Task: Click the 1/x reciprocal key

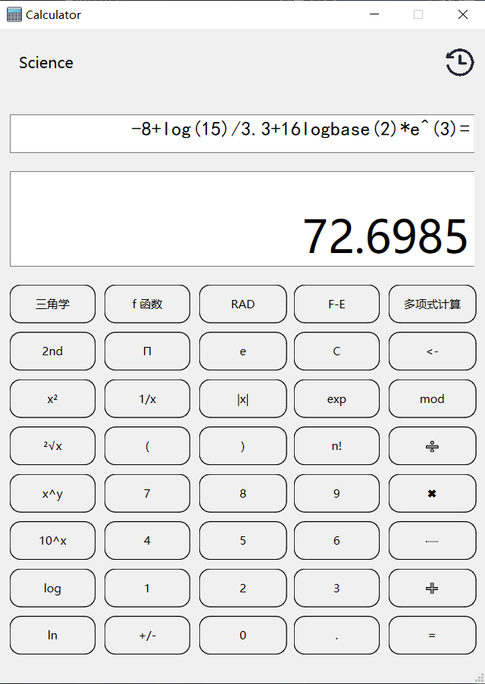Action: point(147,398)
